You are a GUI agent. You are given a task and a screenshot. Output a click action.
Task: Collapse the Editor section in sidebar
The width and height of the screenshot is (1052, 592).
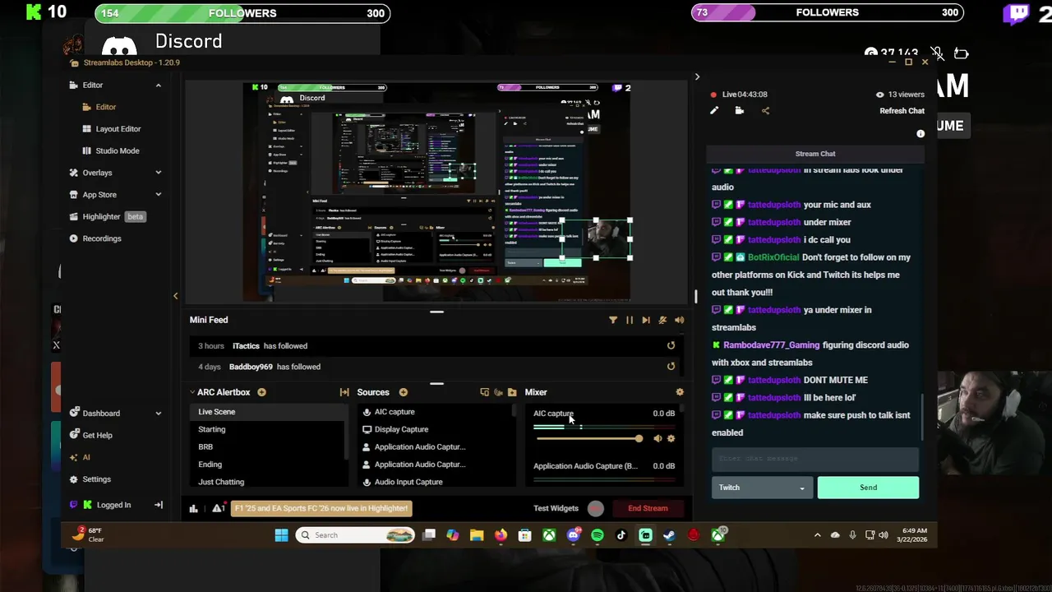[x=158, y=86]
